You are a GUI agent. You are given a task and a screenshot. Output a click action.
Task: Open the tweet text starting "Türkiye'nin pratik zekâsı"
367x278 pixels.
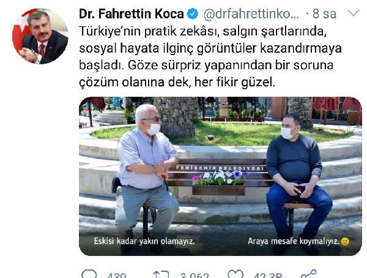click(210, 57)
